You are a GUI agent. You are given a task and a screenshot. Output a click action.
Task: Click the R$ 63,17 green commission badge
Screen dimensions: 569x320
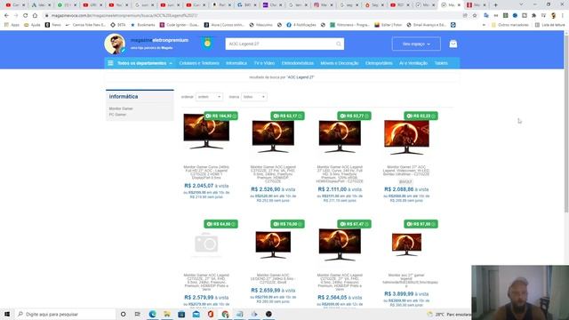coord(287,116)
